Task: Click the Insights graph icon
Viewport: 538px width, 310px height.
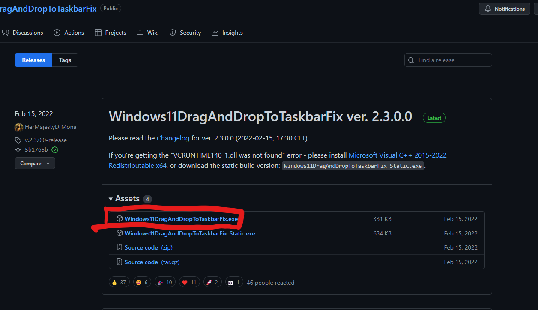Action: click(215, 33)
